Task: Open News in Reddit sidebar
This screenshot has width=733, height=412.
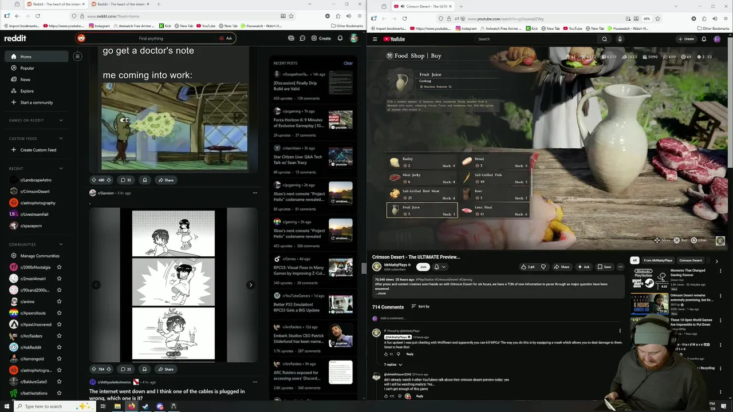Action: tap(37, 80)
